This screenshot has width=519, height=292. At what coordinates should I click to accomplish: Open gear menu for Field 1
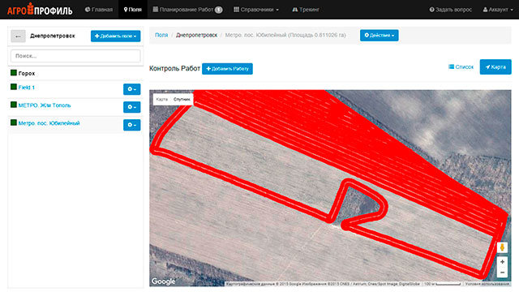click(131, 89)
